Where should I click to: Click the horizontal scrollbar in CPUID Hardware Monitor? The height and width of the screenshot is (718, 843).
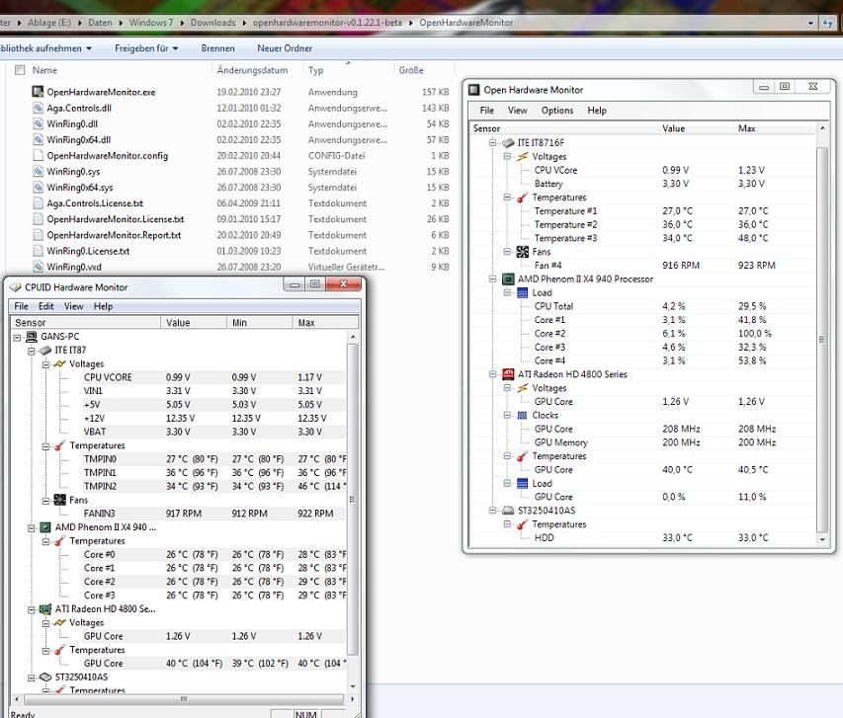click(184, 699)
